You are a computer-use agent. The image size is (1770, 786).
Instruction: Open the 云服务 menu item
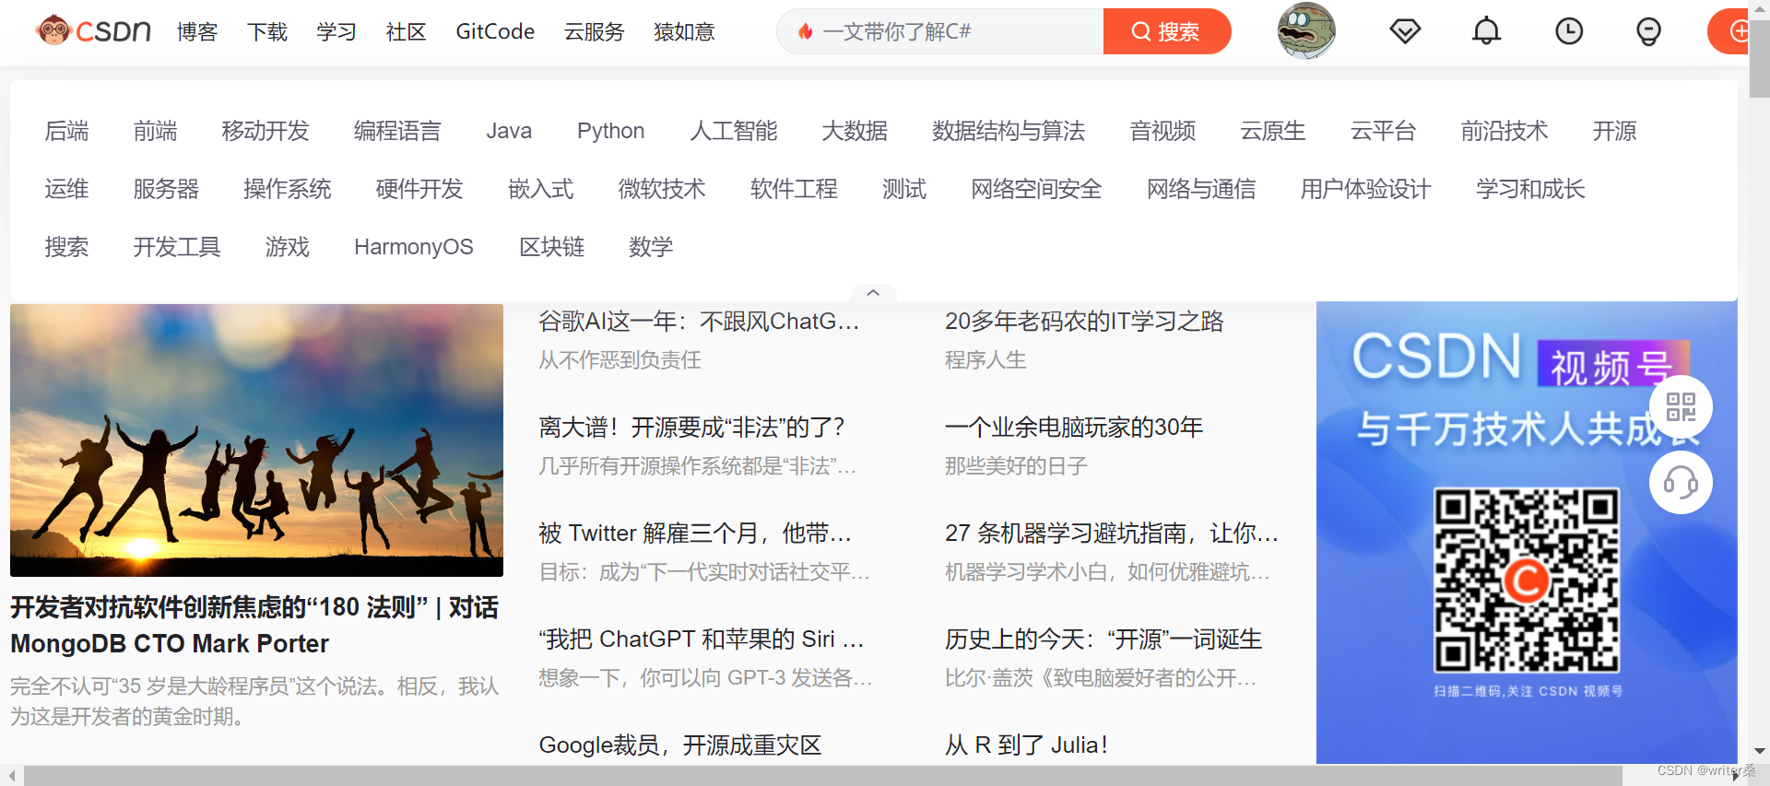595,31
